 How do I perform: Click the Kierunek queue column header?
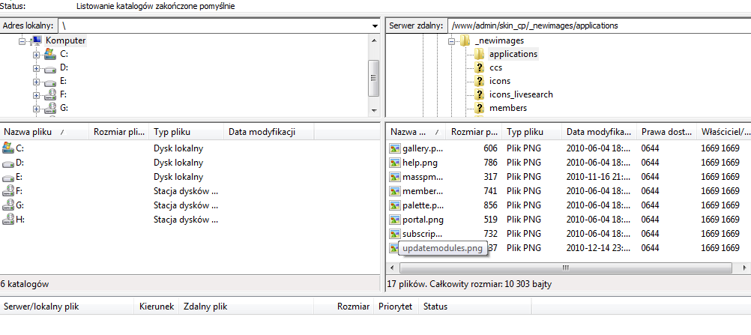coord(157,307)
